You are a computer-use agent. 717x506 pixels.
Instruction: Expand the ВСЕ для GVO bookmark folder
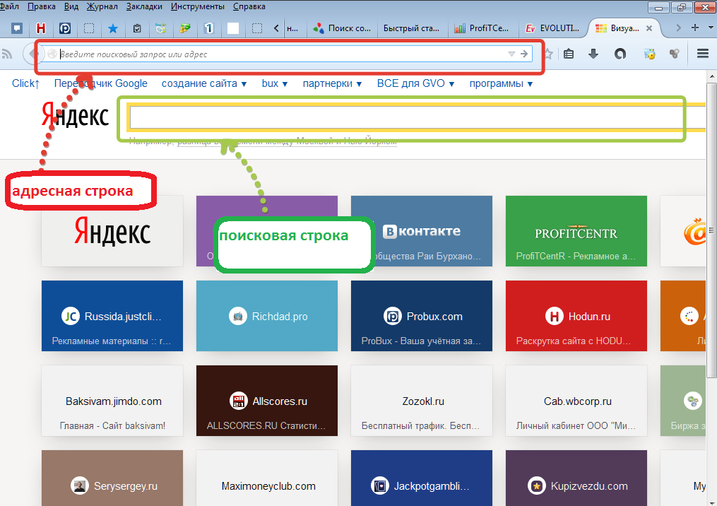(x=415, y=83)
